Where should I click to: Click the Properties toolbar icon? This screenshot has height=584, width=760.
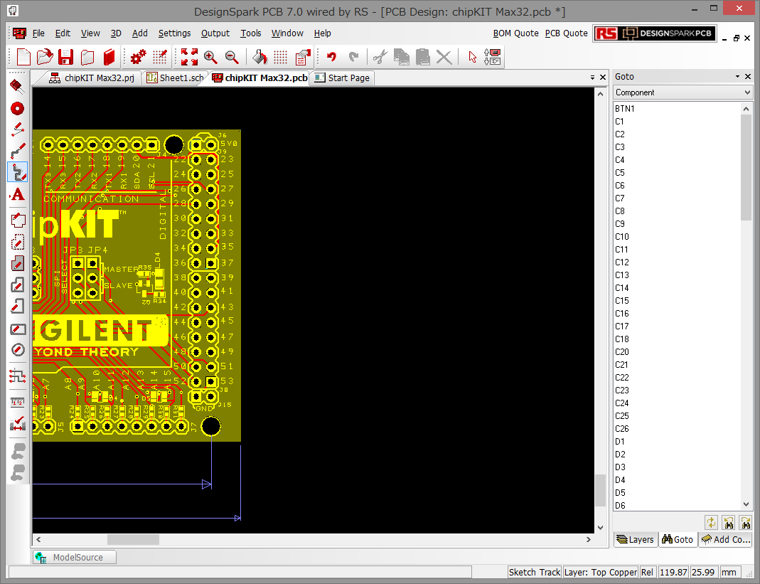click(x=302, y=57)
